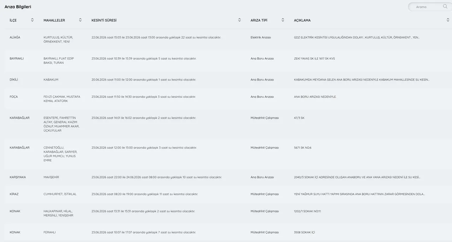The image size is (452, 242).
Task: Select the ALİAĞA district cell
Action: [15, 37]
